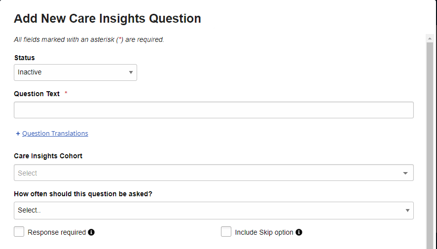
Task: Open the Question Translations link
Action: coord(55,134)
